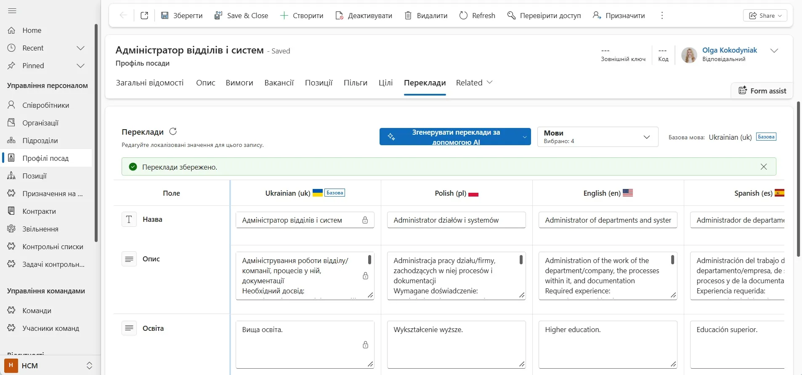
Task: Open Olga Kokodyniak owner link
Action: 730,50
